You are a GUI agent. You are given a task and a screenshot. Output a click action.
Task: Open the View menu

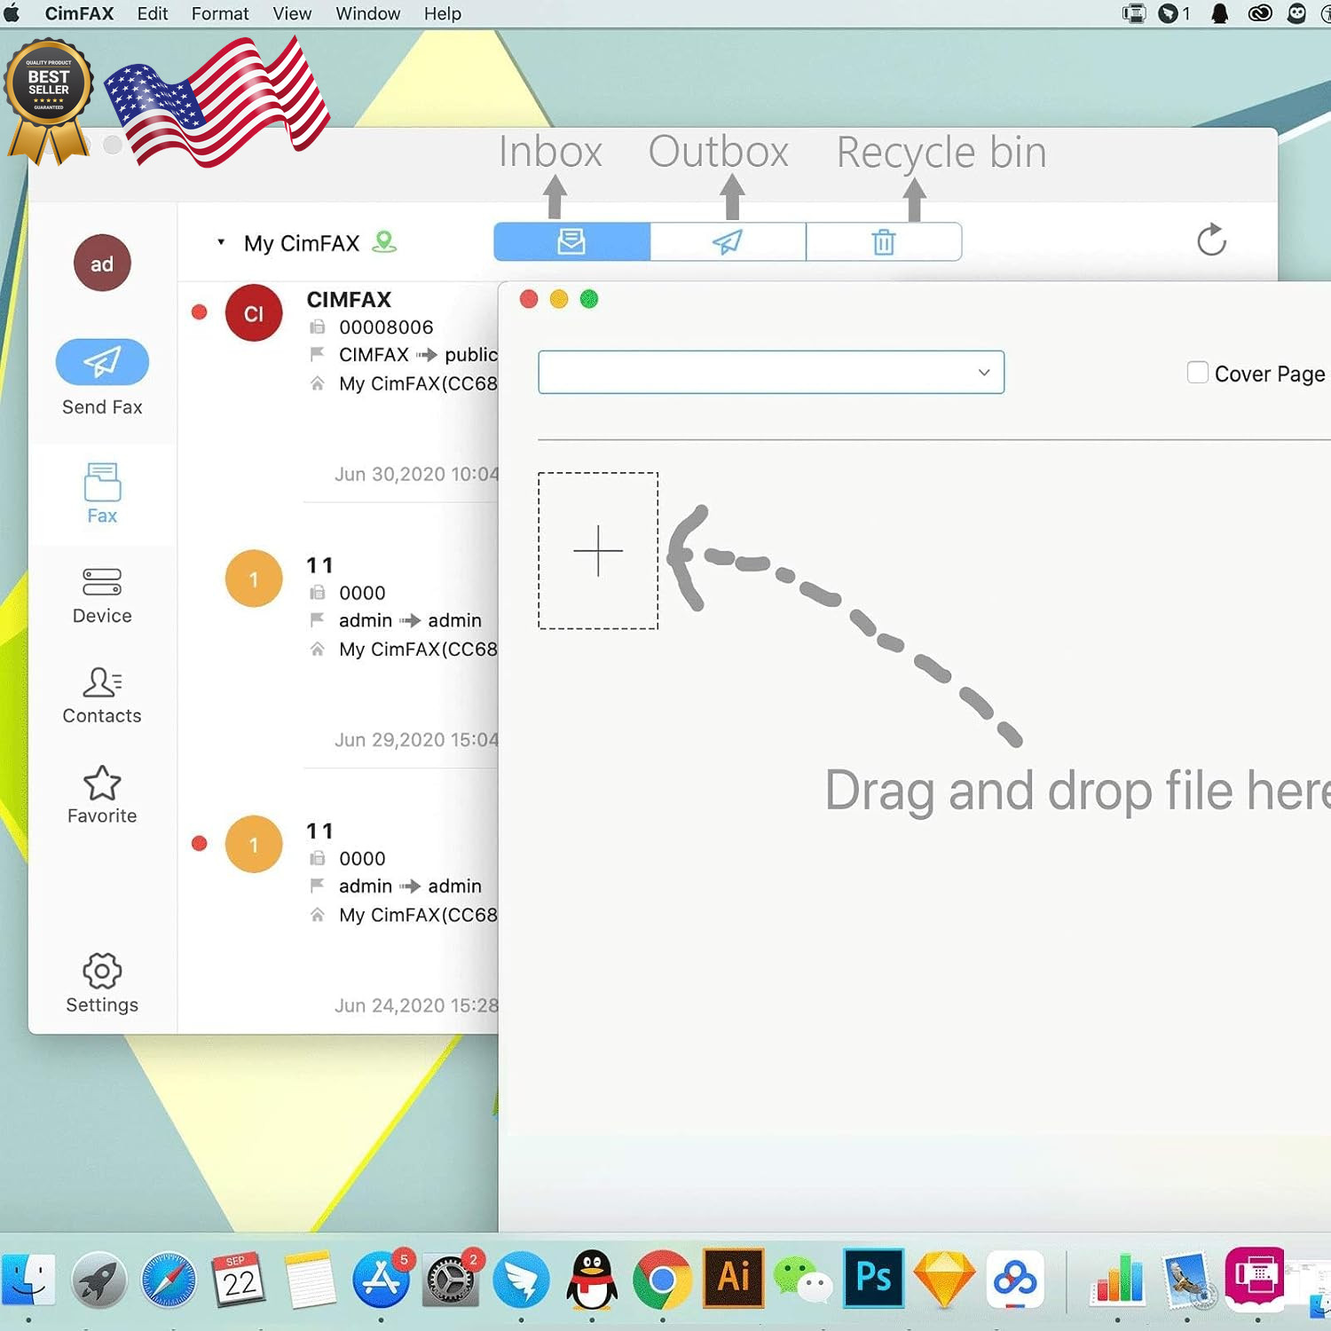[292, 13]
